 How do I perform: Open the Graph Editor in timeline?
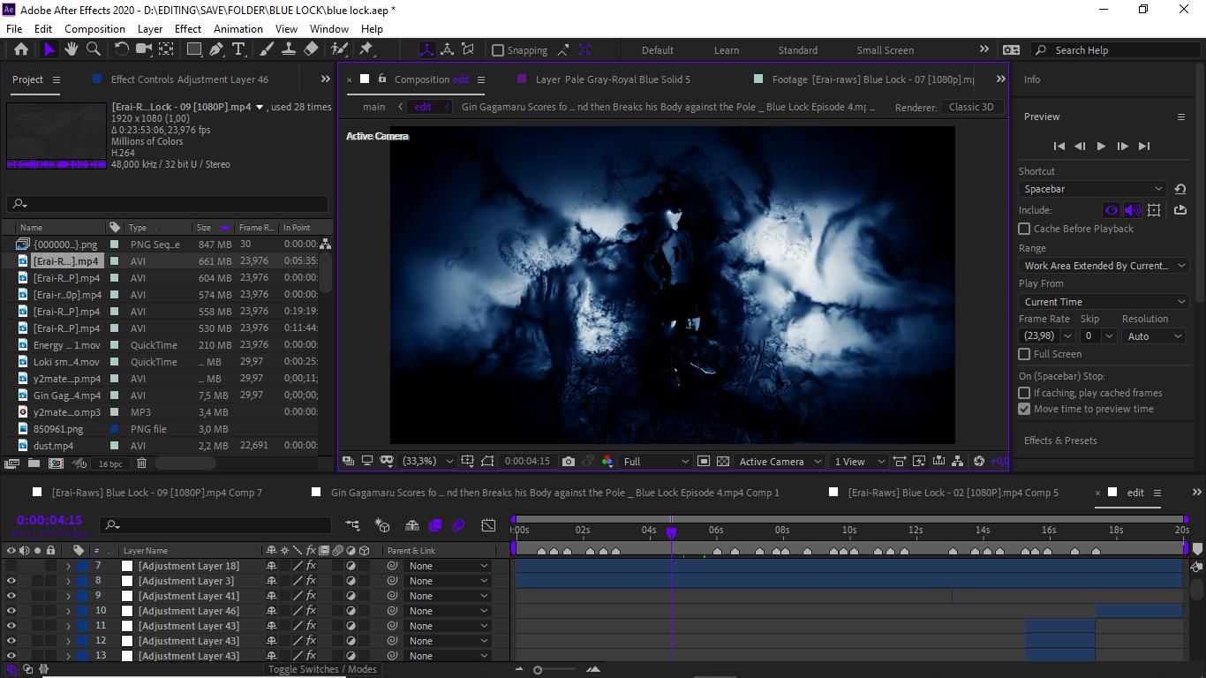tap(488, 525)
